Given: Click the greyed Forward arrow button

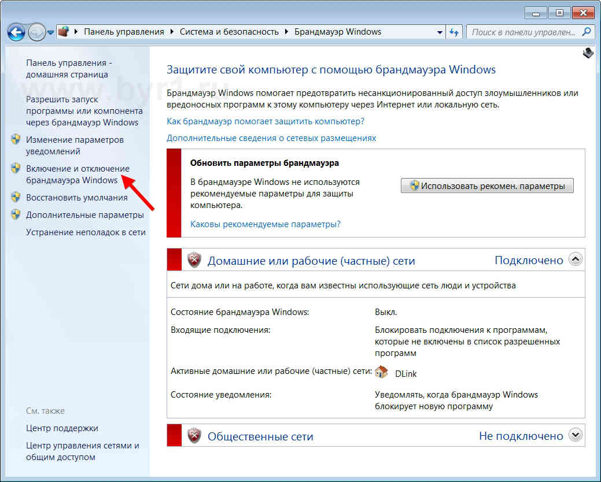Looking at the screenshot, I should click(37, 32).
